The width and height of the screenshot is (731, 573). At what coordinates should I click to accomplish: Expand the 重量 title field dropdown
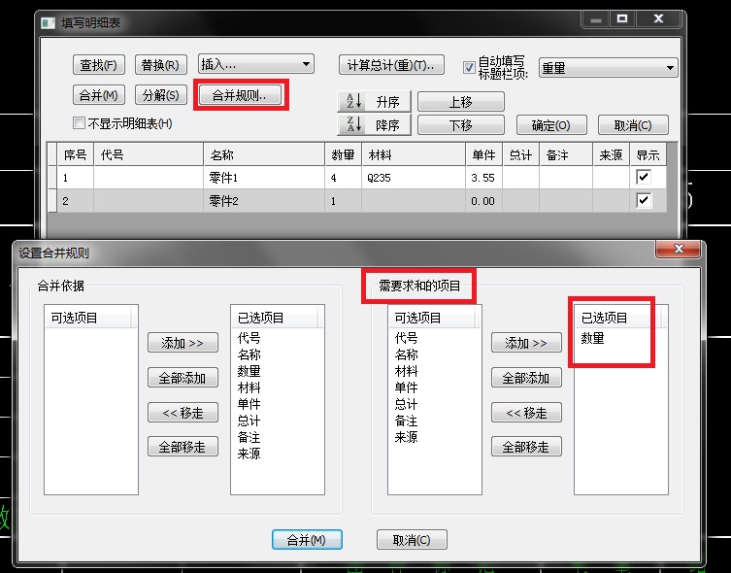coord(608,67)
